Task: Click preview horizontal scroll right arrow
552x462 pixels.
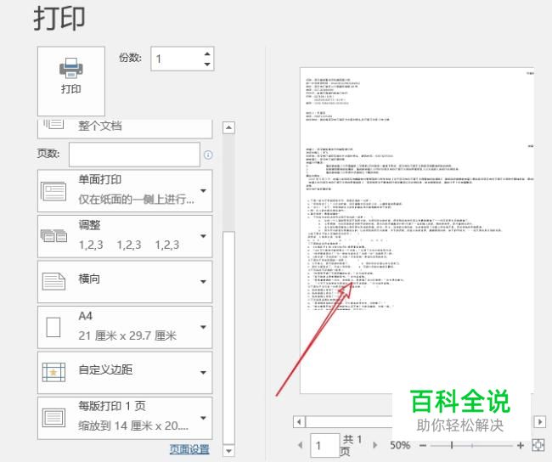Action: 540,421
